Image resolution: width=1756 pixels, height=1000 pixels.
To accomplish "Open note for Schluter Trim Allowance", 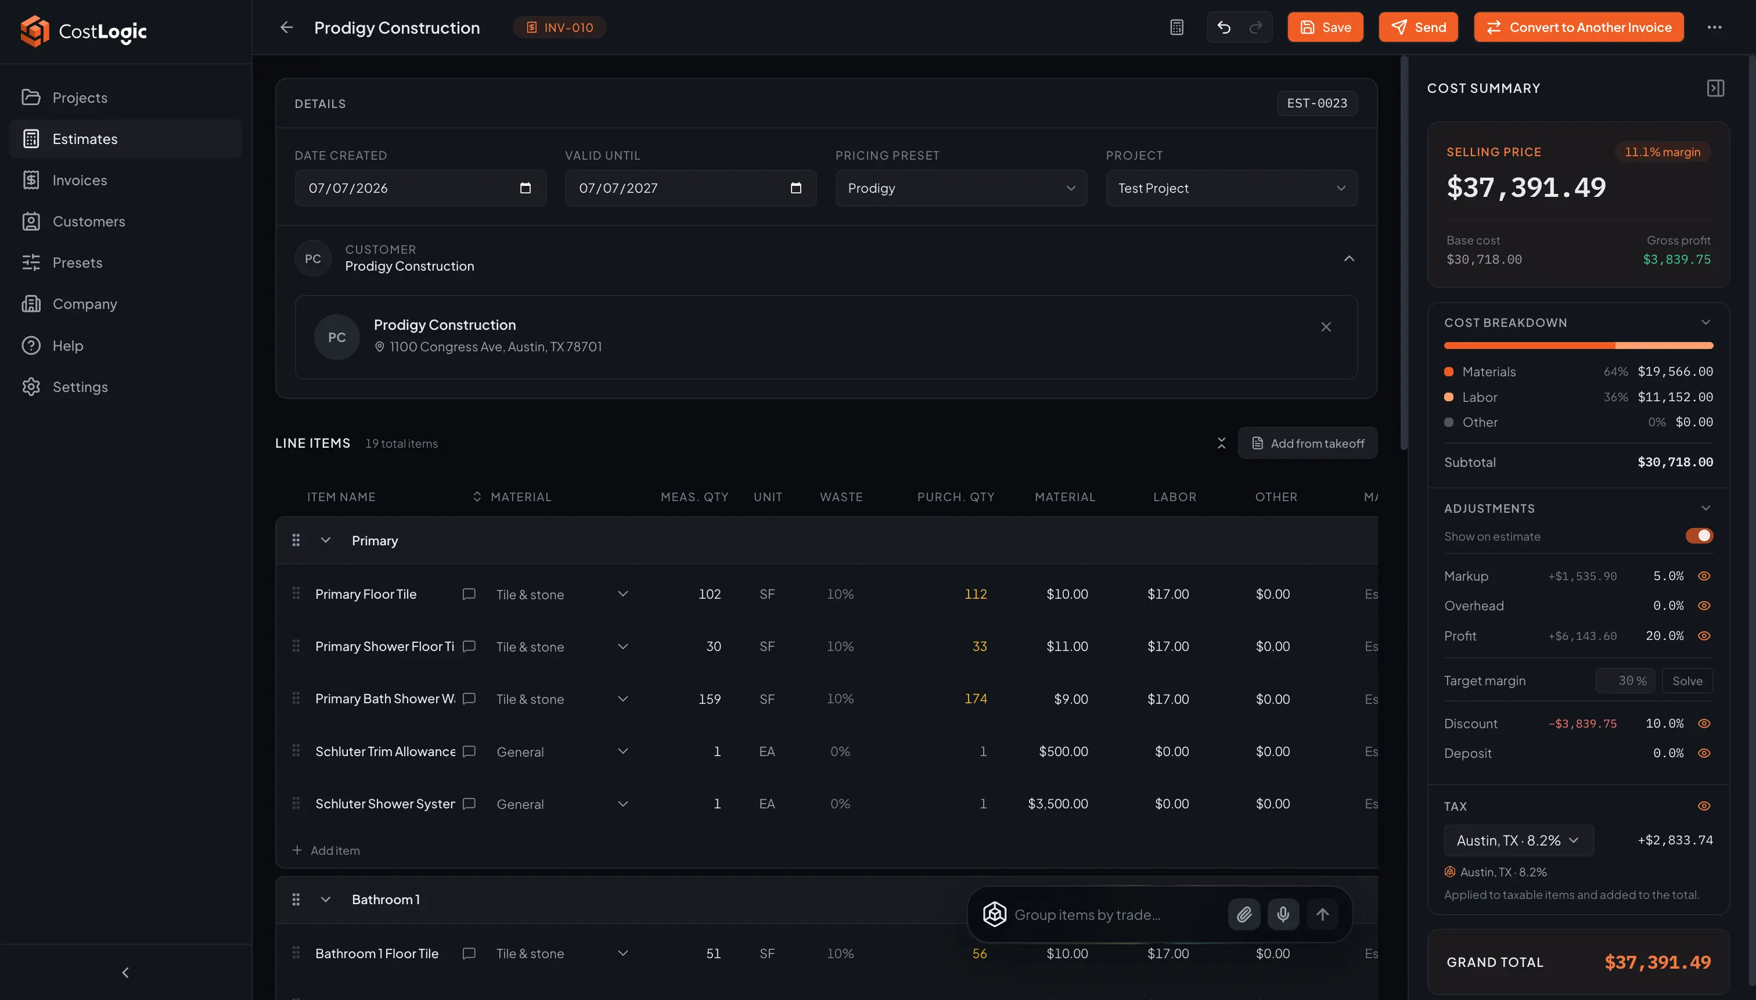I will (x=469, y=751).
